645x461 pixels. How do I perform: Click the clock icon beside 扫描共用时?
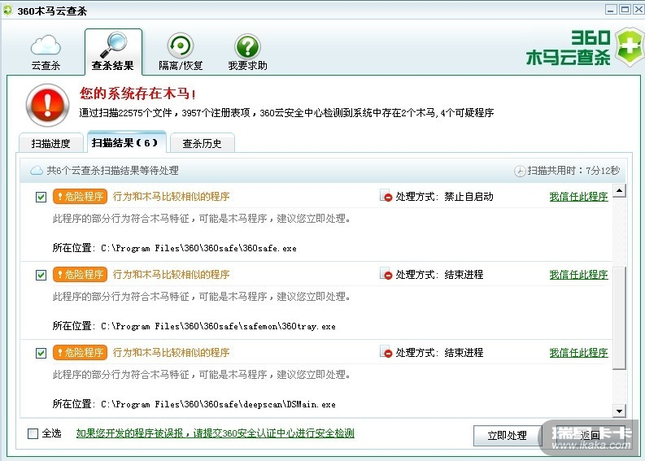pyautogui.click(x=520, y=171)
